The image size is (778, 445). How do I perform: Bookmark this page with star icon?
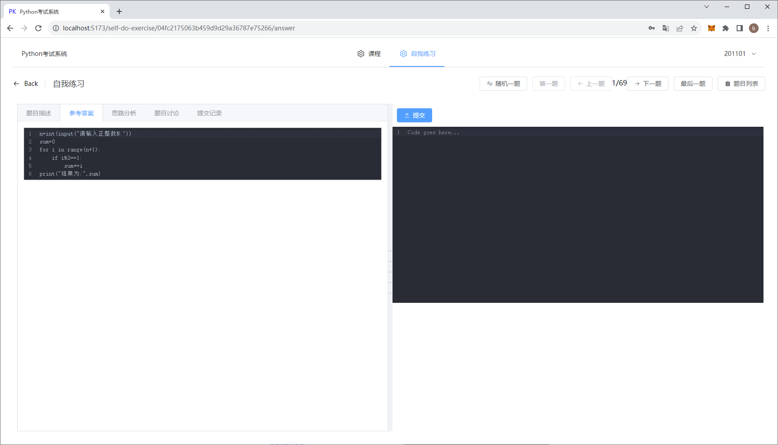point(694,28)
